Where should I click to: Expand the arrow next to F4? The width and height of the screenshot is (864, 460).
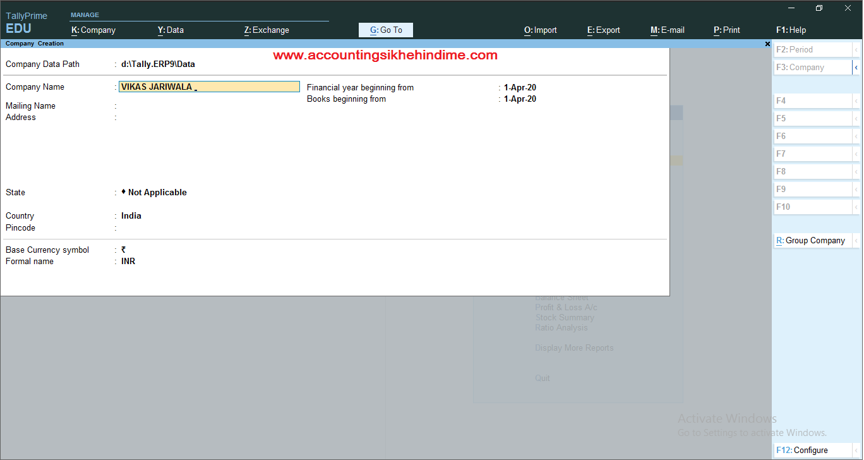pyautogui.click(x=856, y=100)
